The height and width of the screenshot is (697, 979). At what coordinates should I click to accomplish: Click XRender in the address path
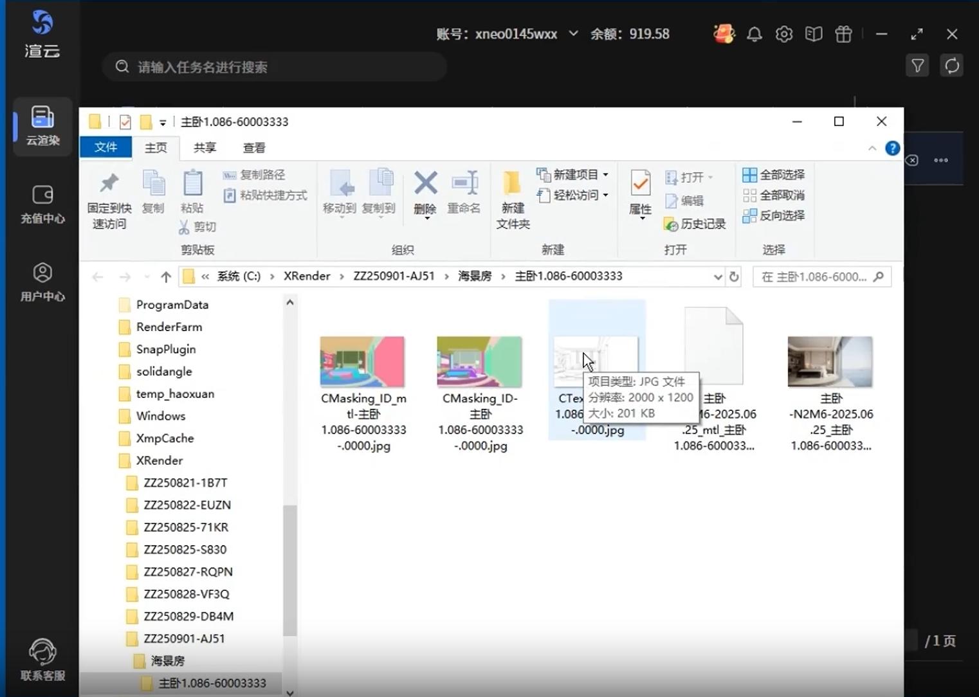point(307,276)
